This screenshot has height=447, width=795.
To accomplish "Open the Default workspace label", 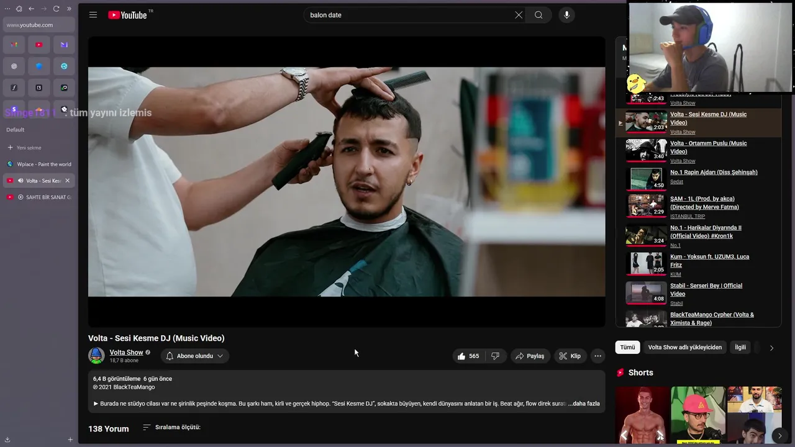I will click(16, 130).
